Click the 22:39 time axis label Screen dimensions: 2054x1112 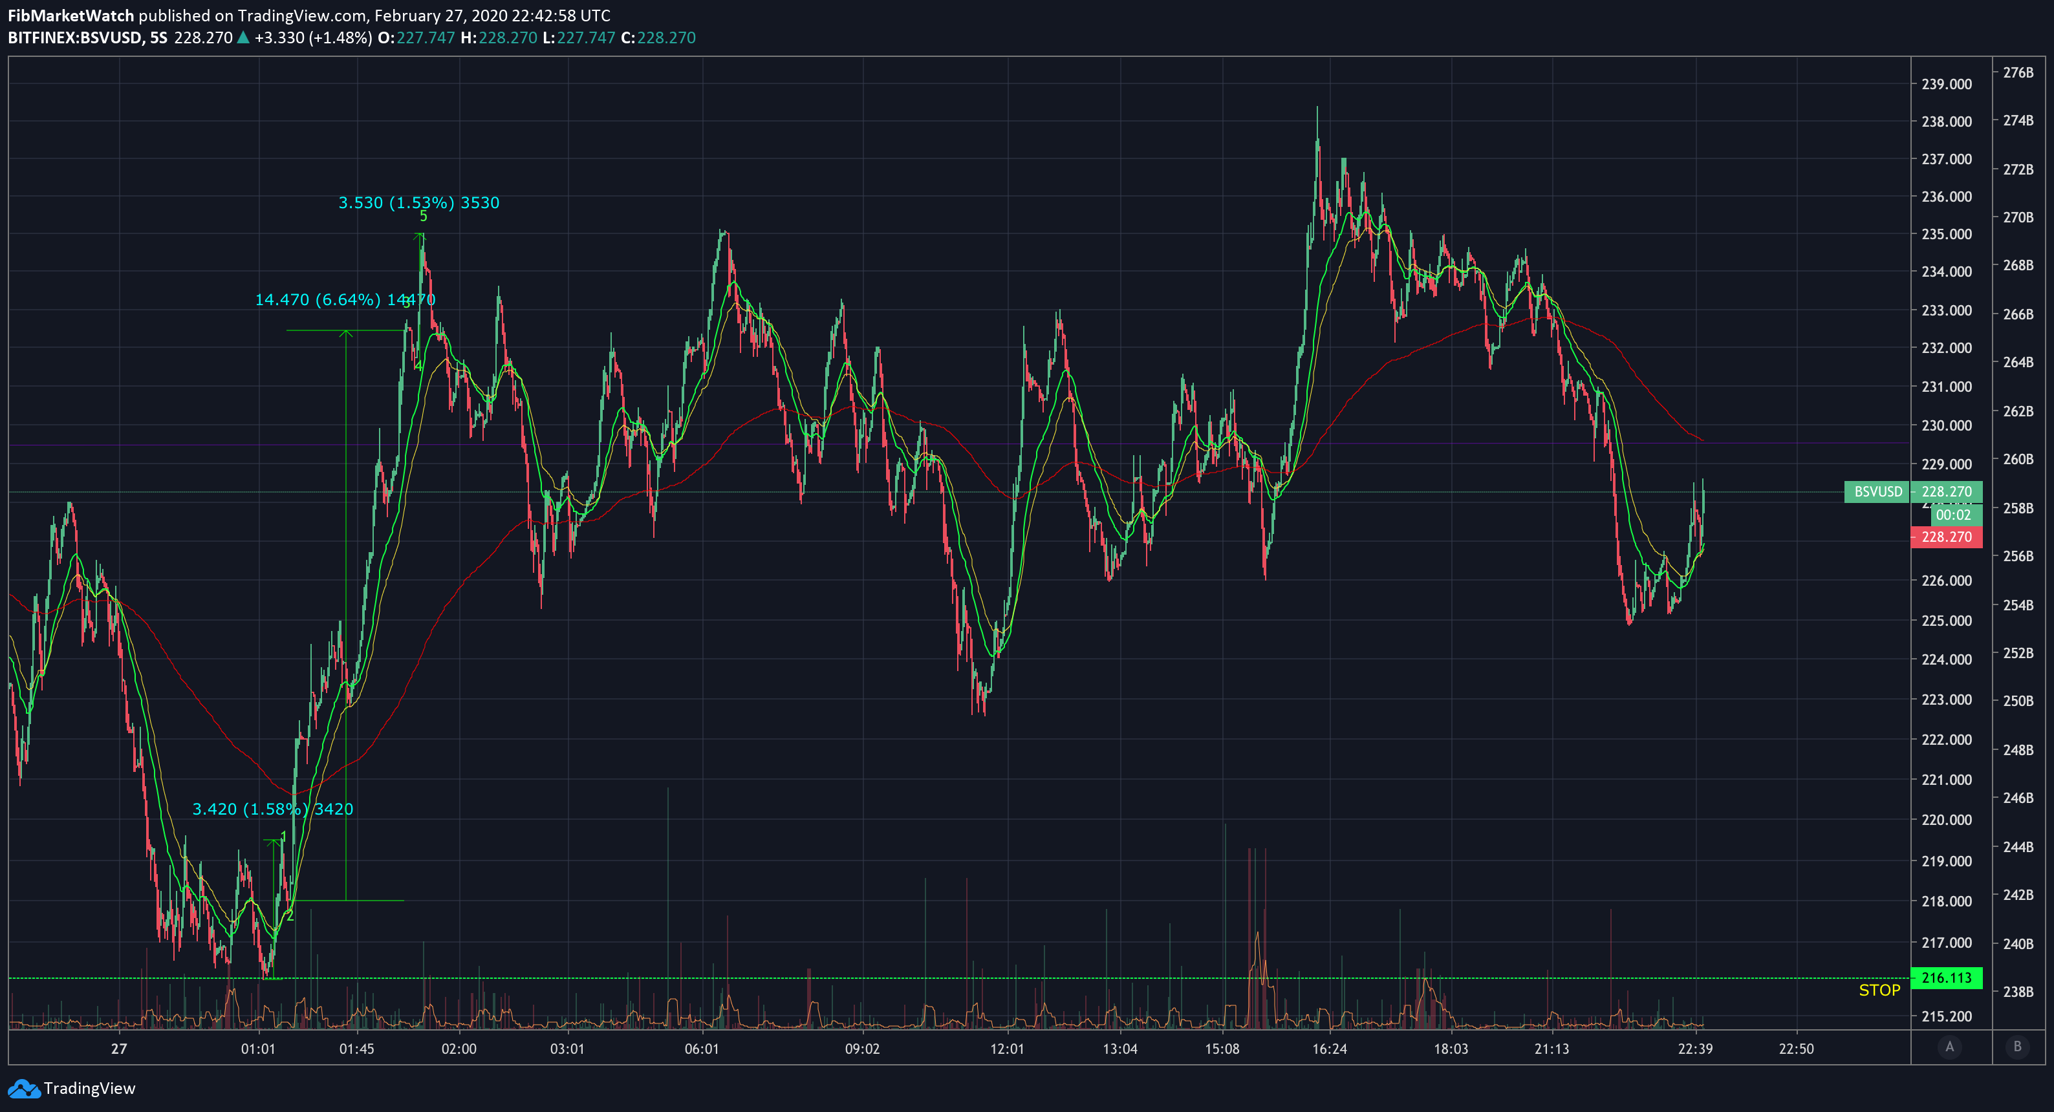coord(1695,1049)
